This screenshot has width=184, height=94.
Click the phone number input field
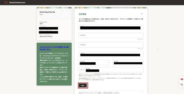click(x=111, y=70)
